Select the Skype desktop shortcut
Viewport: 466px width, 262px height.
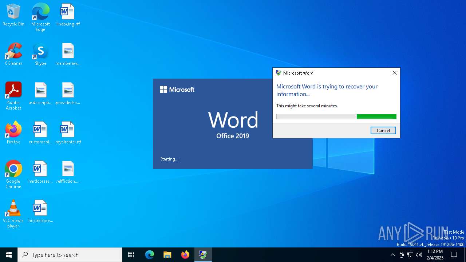coord(40,55)
